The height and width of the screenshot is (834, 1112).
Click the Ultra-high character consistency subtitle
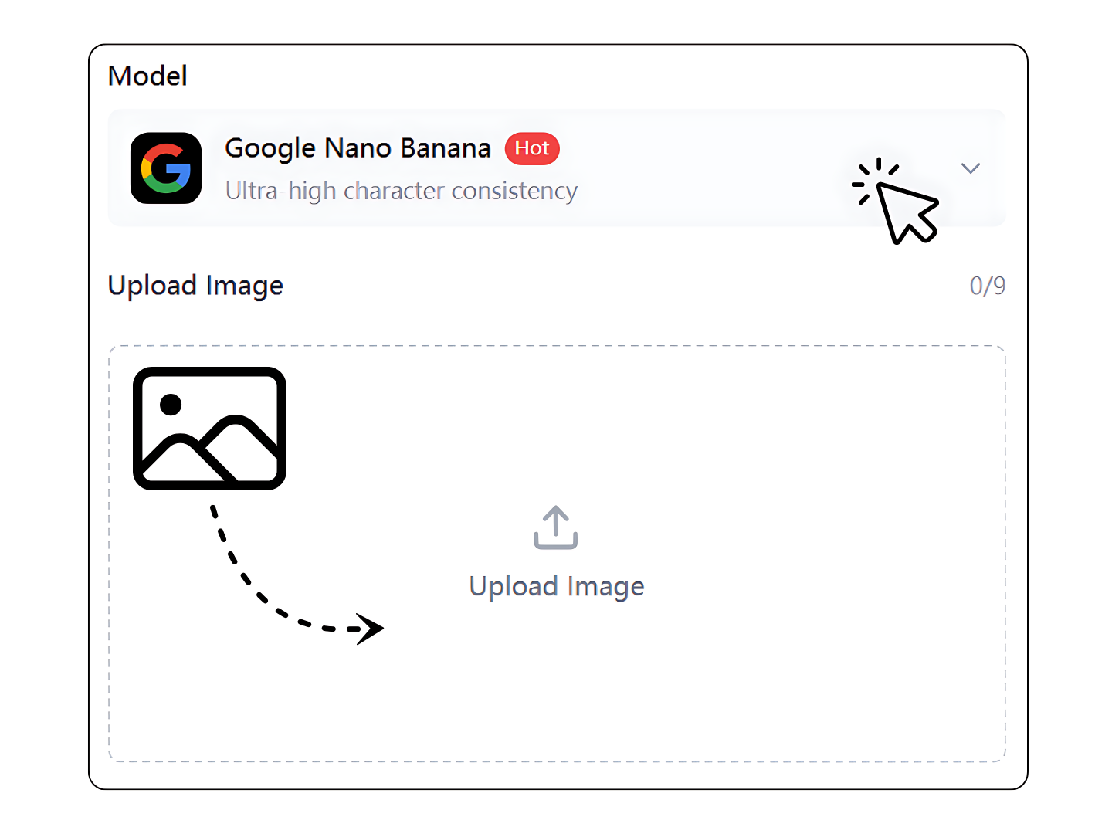[x=402, y=191]
